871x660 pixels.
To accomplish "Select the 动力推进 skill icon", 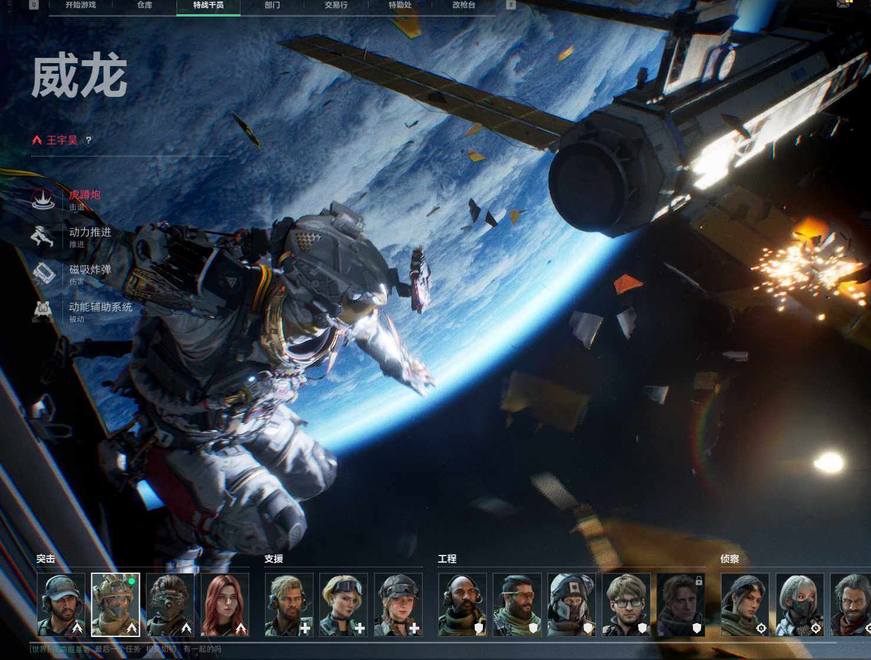I will pos(43,236).
